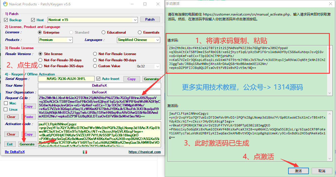The height and width of the screenshot is (177, 336).
Task: Maximize the Patch/Keygen window
Action: (x=145, y=4)
